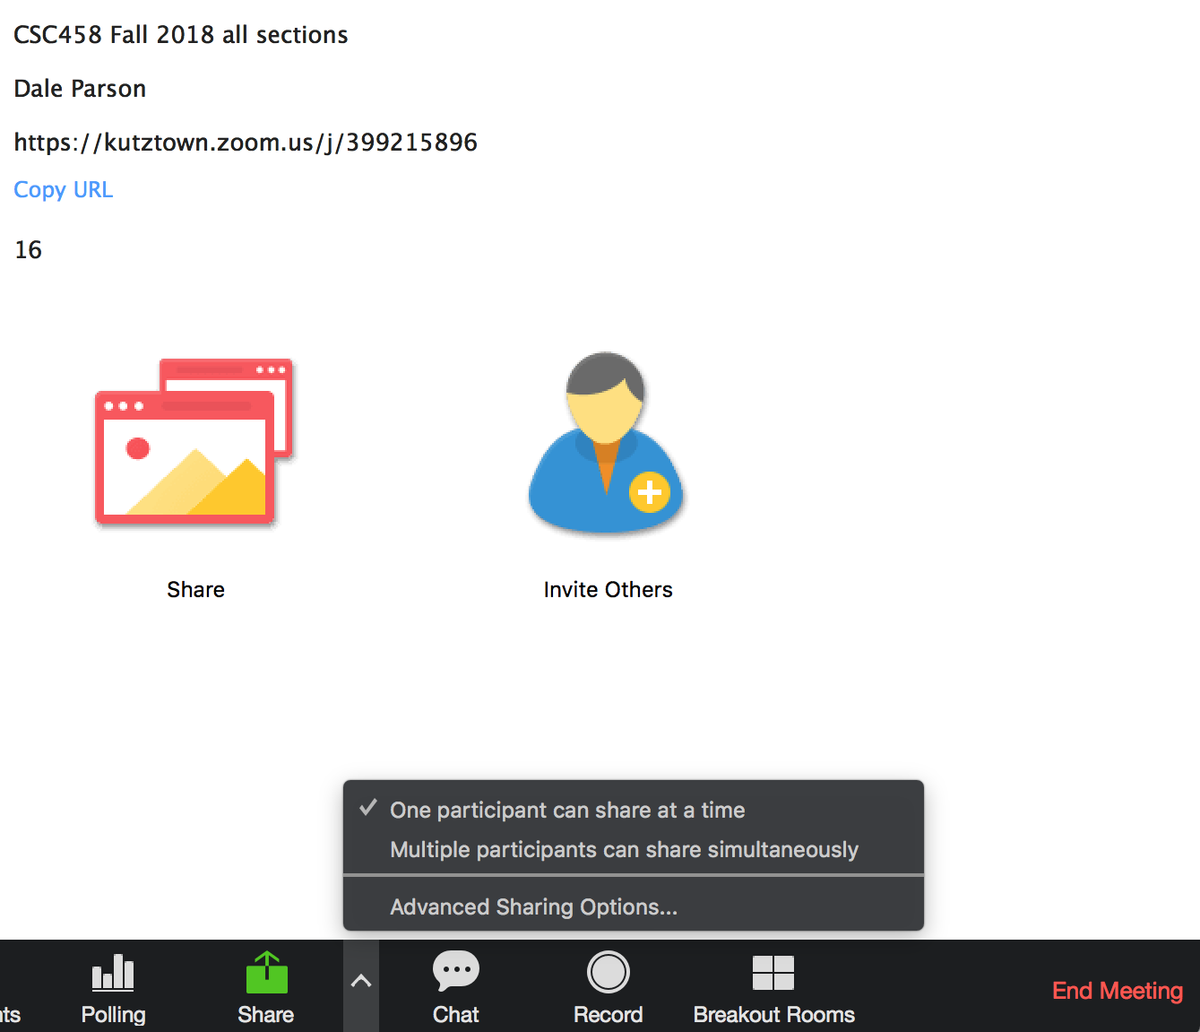The height and width of the screenshot is (1032, 1200).
Task: Open the Chat bubble icon
Action: pyautogui.click(x=456, y=971)
